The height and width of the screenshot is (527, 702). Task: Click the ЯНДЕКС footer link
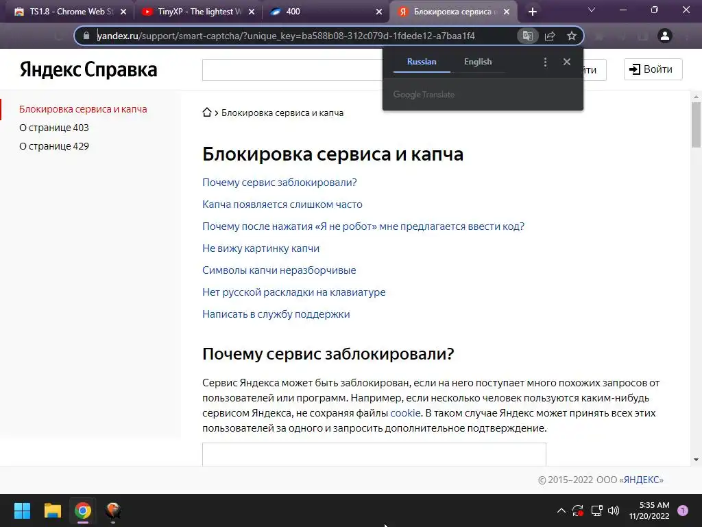pyautogui.click(x=641, y=480)
